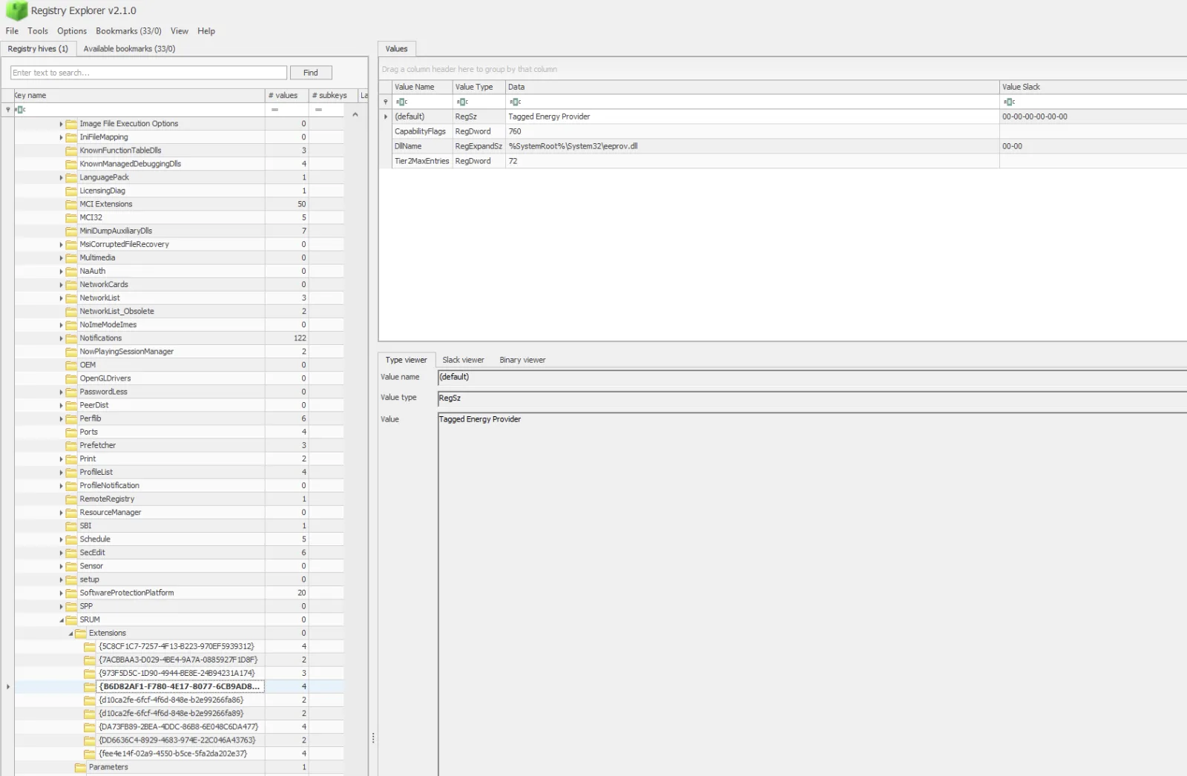Click the search text input field
The image size is (1187, 776).
tap(148, 73)
